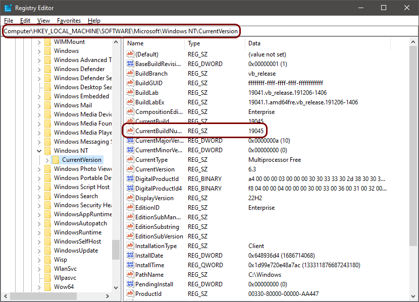The image size is (419, 302).
Task: Click the BuildLabEx string value icon
Action: coord(130,102)
